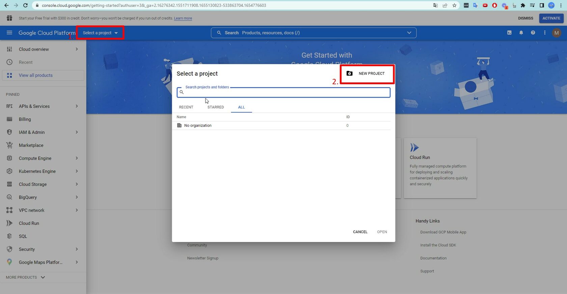This screenshot has width=567, height=294.
Task: Open the Newsletter Signup link
Action: pyautogui.click(x=203, y=258)
